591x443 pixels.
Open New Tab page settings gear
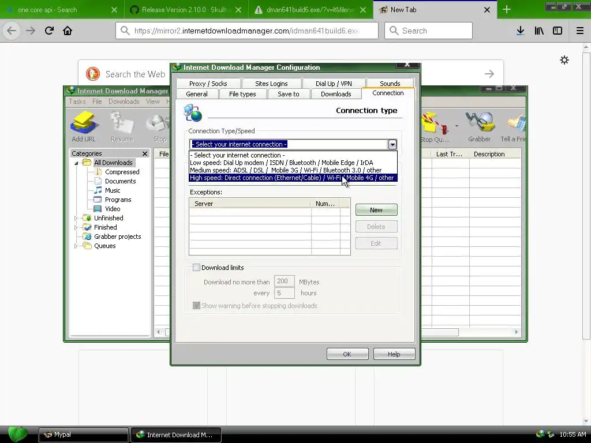[x=564, y=60]
